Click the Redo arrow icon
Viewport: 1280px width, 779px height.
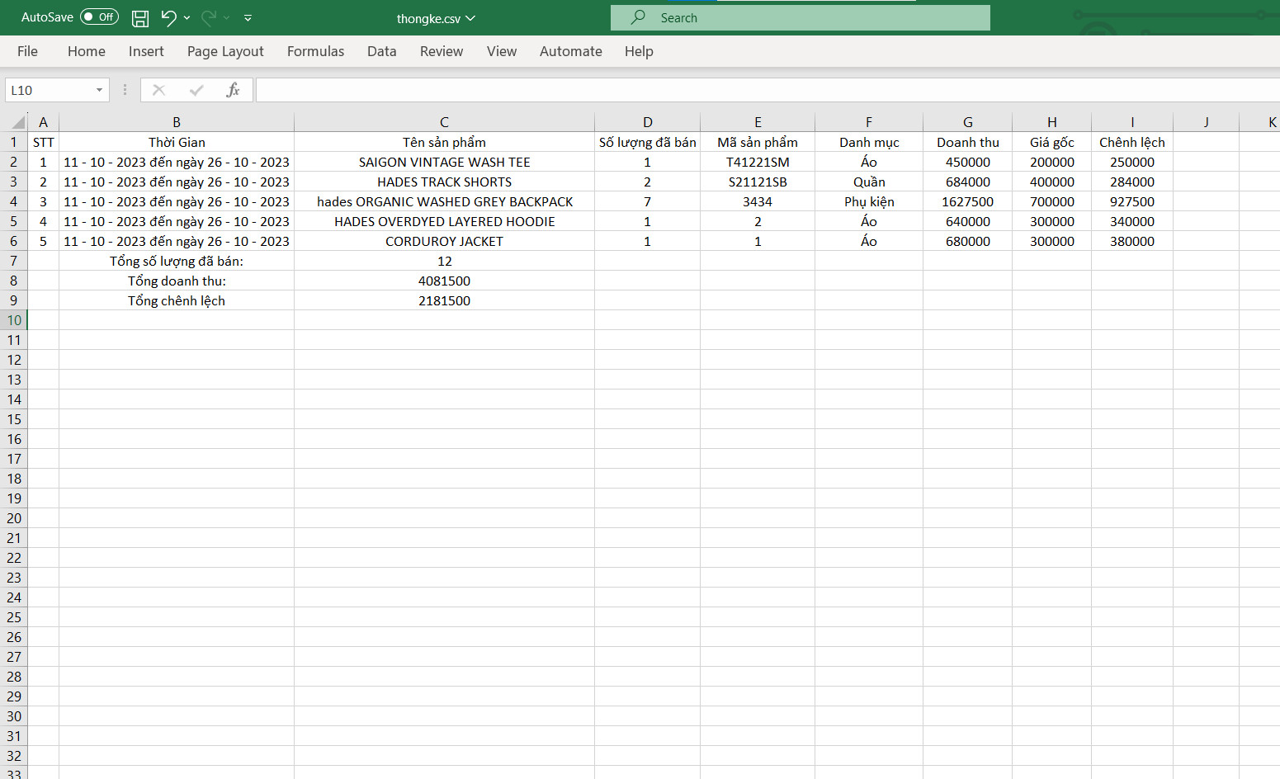pyautogui.click(x=209, y=17)
